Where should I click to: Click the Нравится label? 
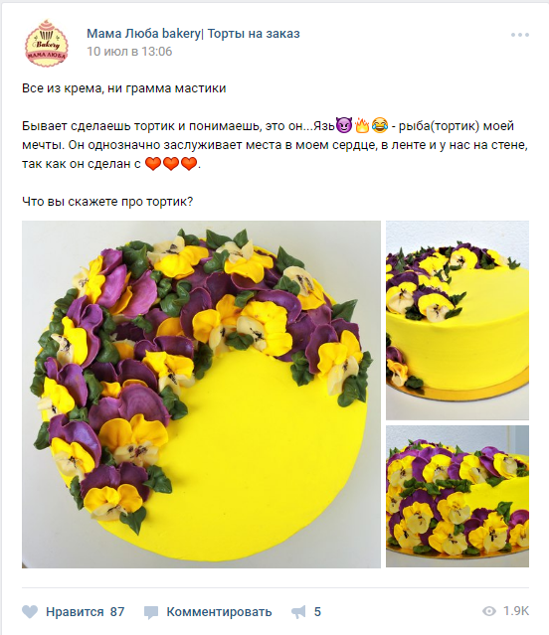75,611
